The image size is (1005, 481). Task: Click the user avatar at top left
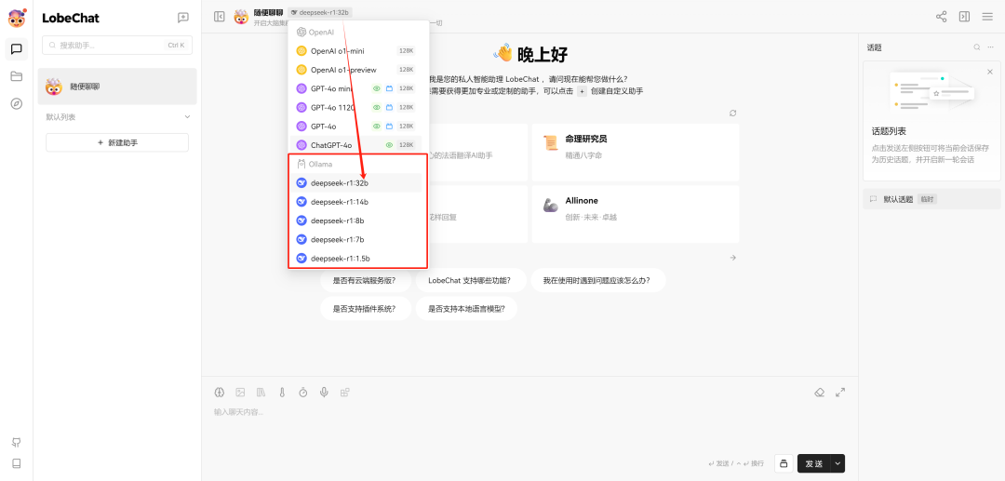(x=17, y=18)
